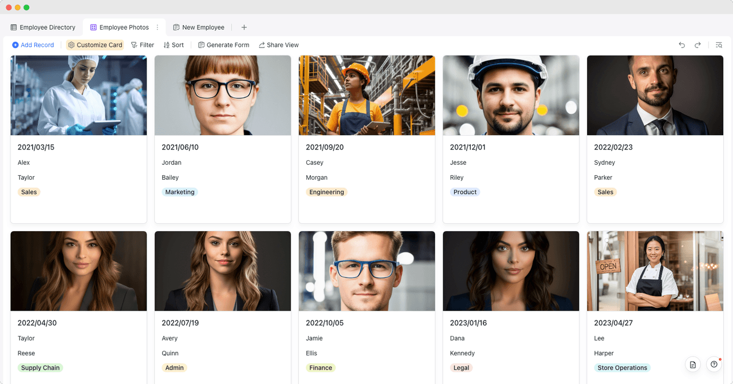Open the Customize Card settings
This screenshot has height=384, width=733.
95,45
